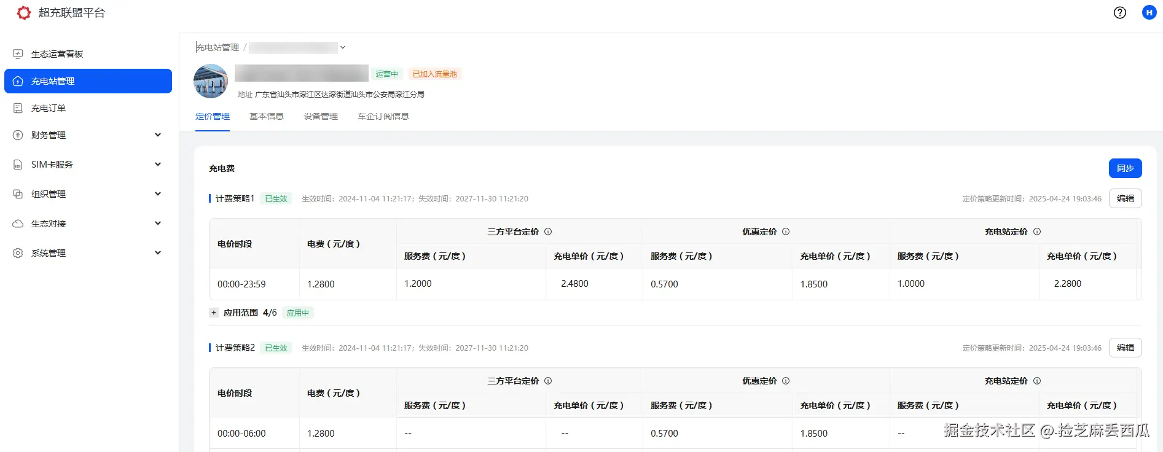The height and width of the screenshot is (452, 1163).
Task: Click the 充电站管理 breadcrumb link
Action: (x=217, y=47)
